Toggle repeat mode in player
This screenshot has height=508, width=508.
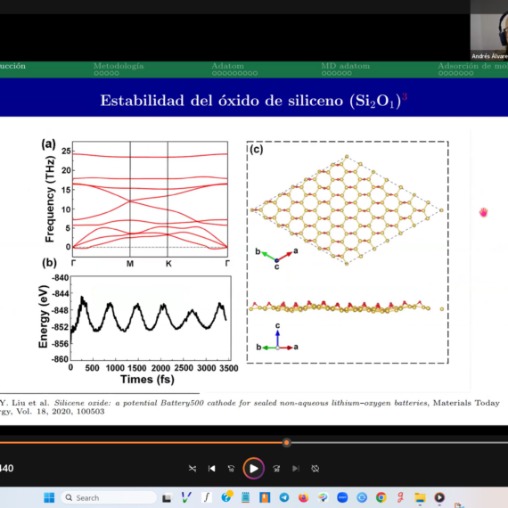click(315, 469)
